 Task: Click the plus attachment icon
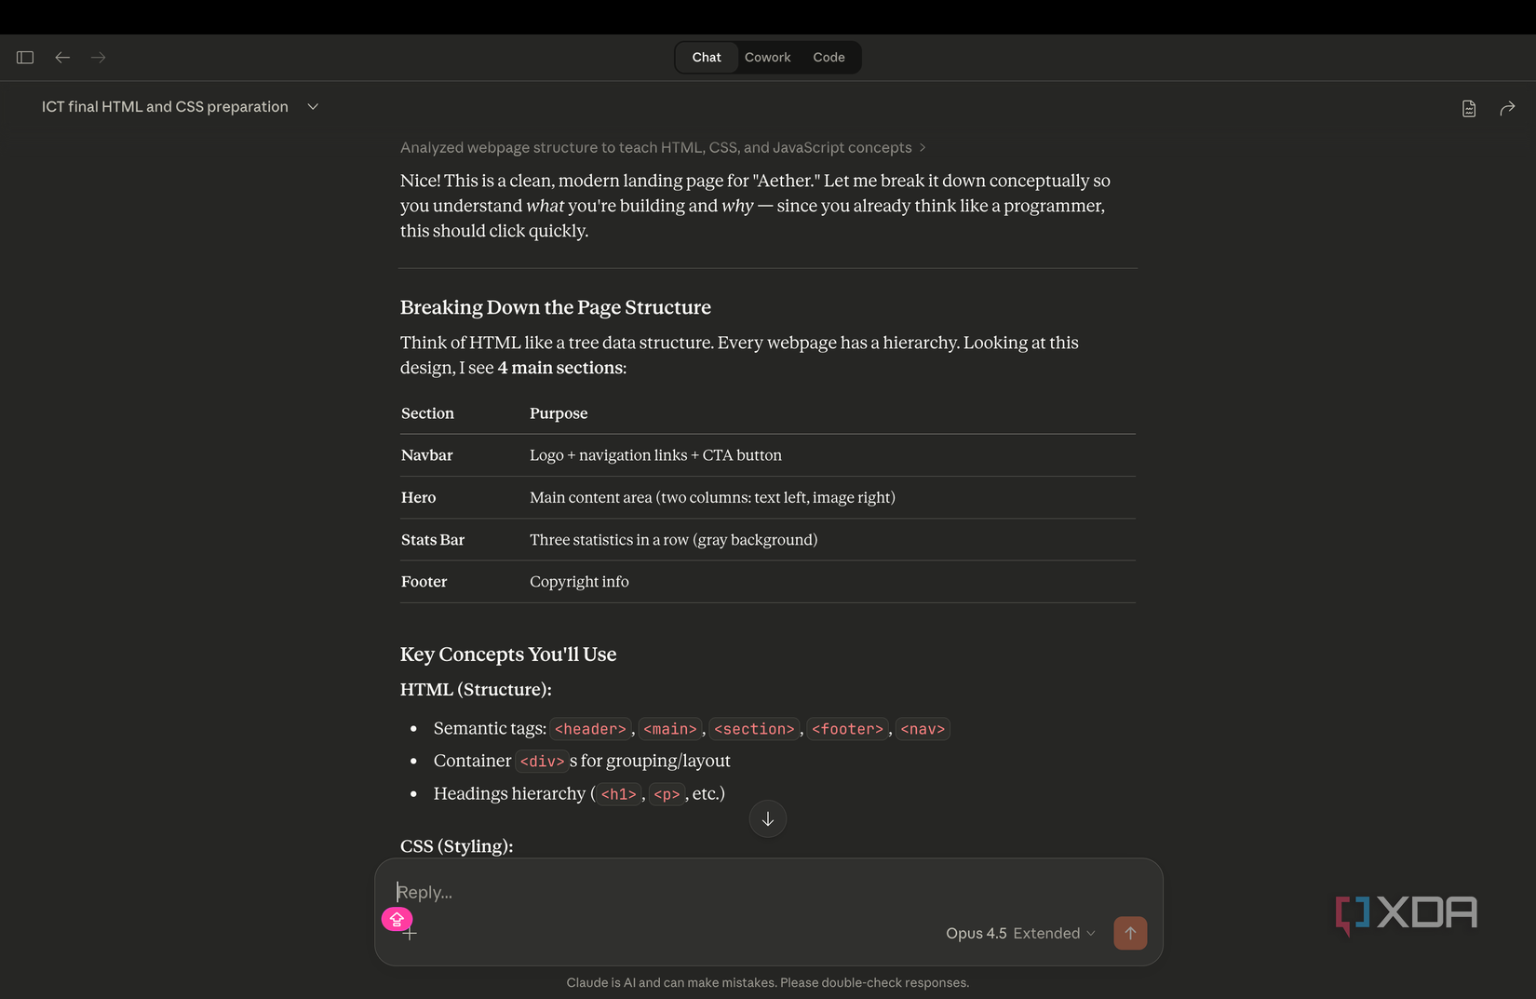click(410, 934)
